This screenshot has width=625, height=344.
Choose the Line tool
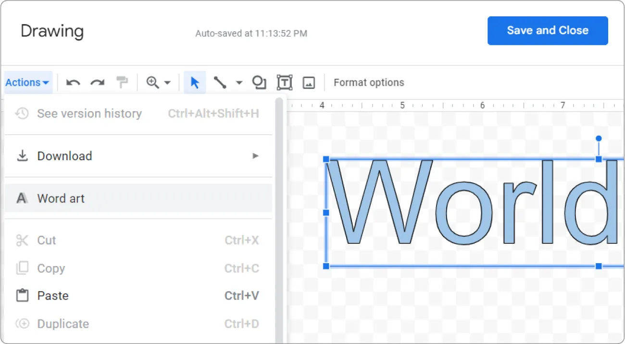click(220, 82)
